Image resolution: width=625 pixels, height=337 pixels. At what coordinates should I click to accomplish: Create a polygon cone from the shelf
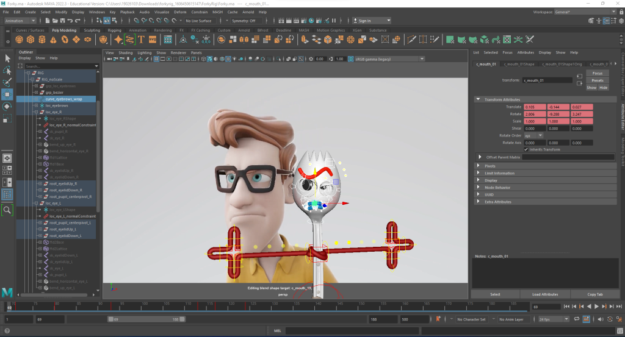pos(54,40)
